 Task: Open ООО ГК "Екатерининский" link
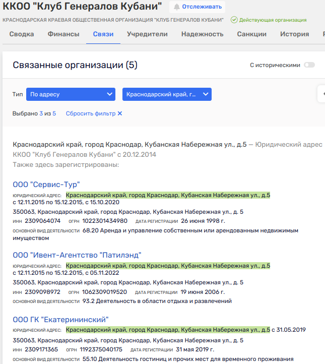point(61,320)
